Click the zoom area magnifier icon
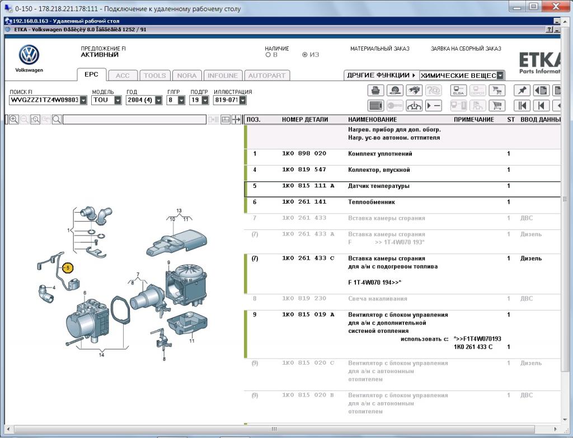The image size is (573, 438). coord(35,120)
